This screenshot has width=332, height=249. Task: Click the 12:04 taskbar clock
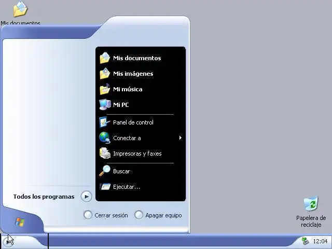click(320, 241)
